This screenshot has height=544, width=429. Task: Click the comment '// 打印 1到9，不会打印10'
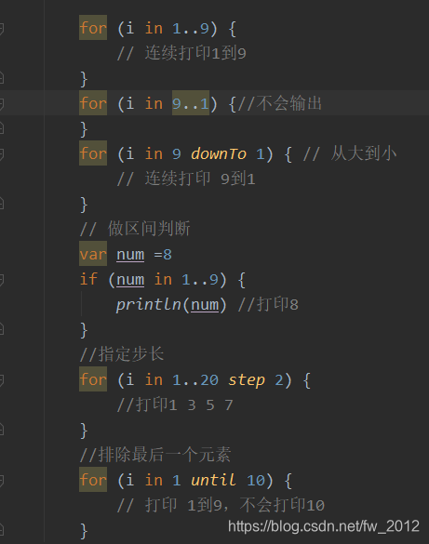(221, 505)
